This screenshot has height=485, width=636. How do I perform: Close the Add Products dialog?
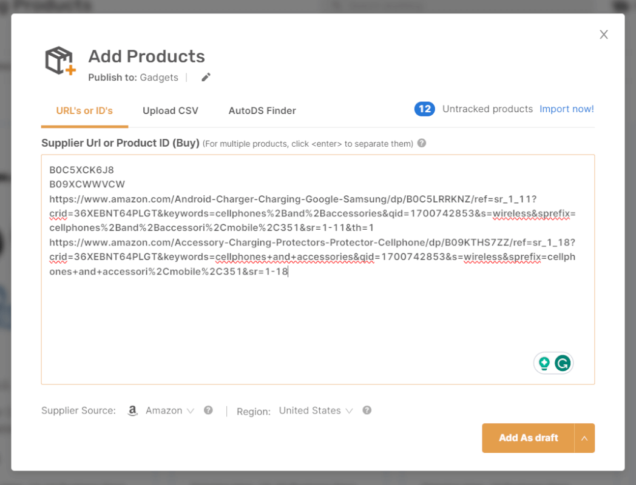point(604,34)
